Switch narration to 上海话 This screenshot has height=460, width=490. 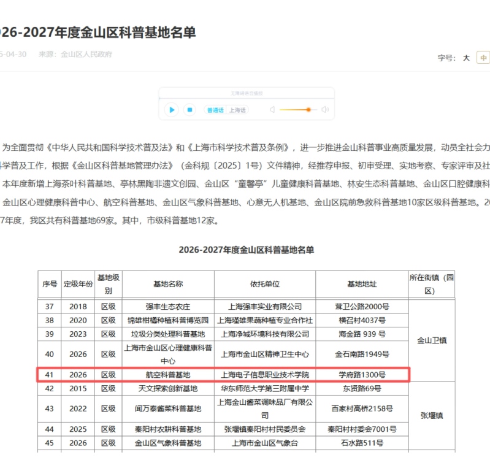point(237,110)
